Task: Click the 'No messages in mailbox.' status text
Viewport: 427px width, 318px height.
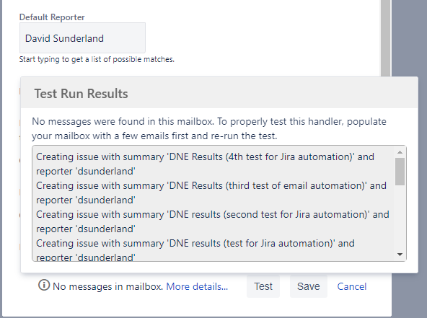Action: pyautogui.click(x=108, y=286)
